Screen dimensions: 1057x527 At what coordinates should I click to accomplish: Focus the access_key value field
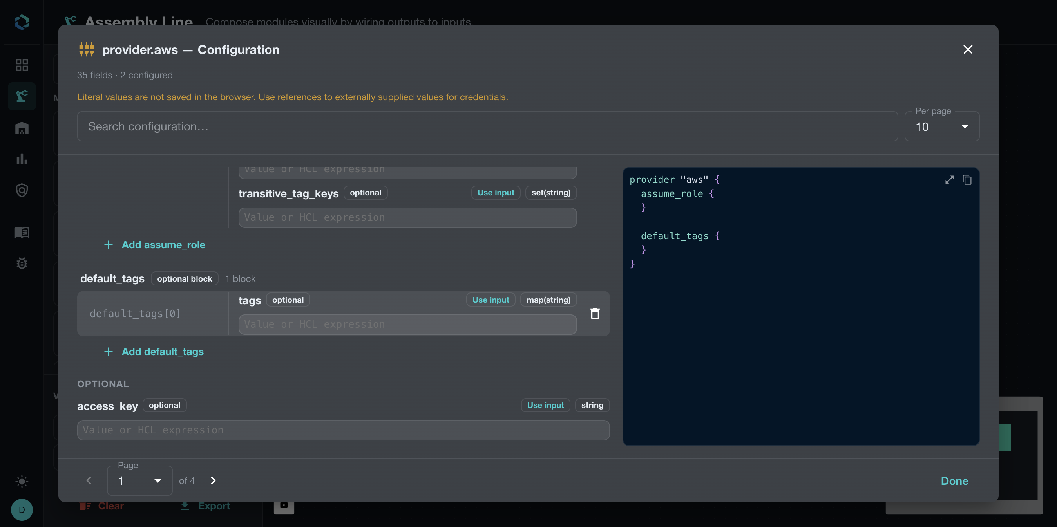(x=343, y=430)
